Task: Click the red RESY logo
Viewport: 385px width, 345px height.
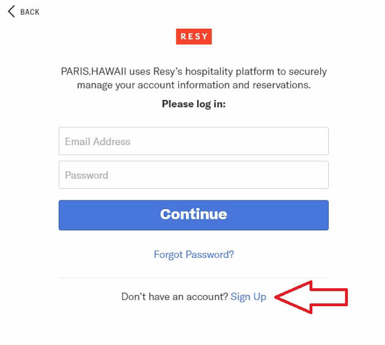Action: click(194, 37)
